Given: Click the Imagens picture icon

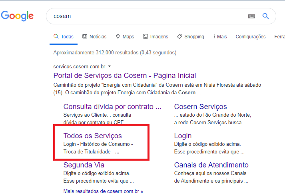Looking at the screenshot, I should 145,36.
